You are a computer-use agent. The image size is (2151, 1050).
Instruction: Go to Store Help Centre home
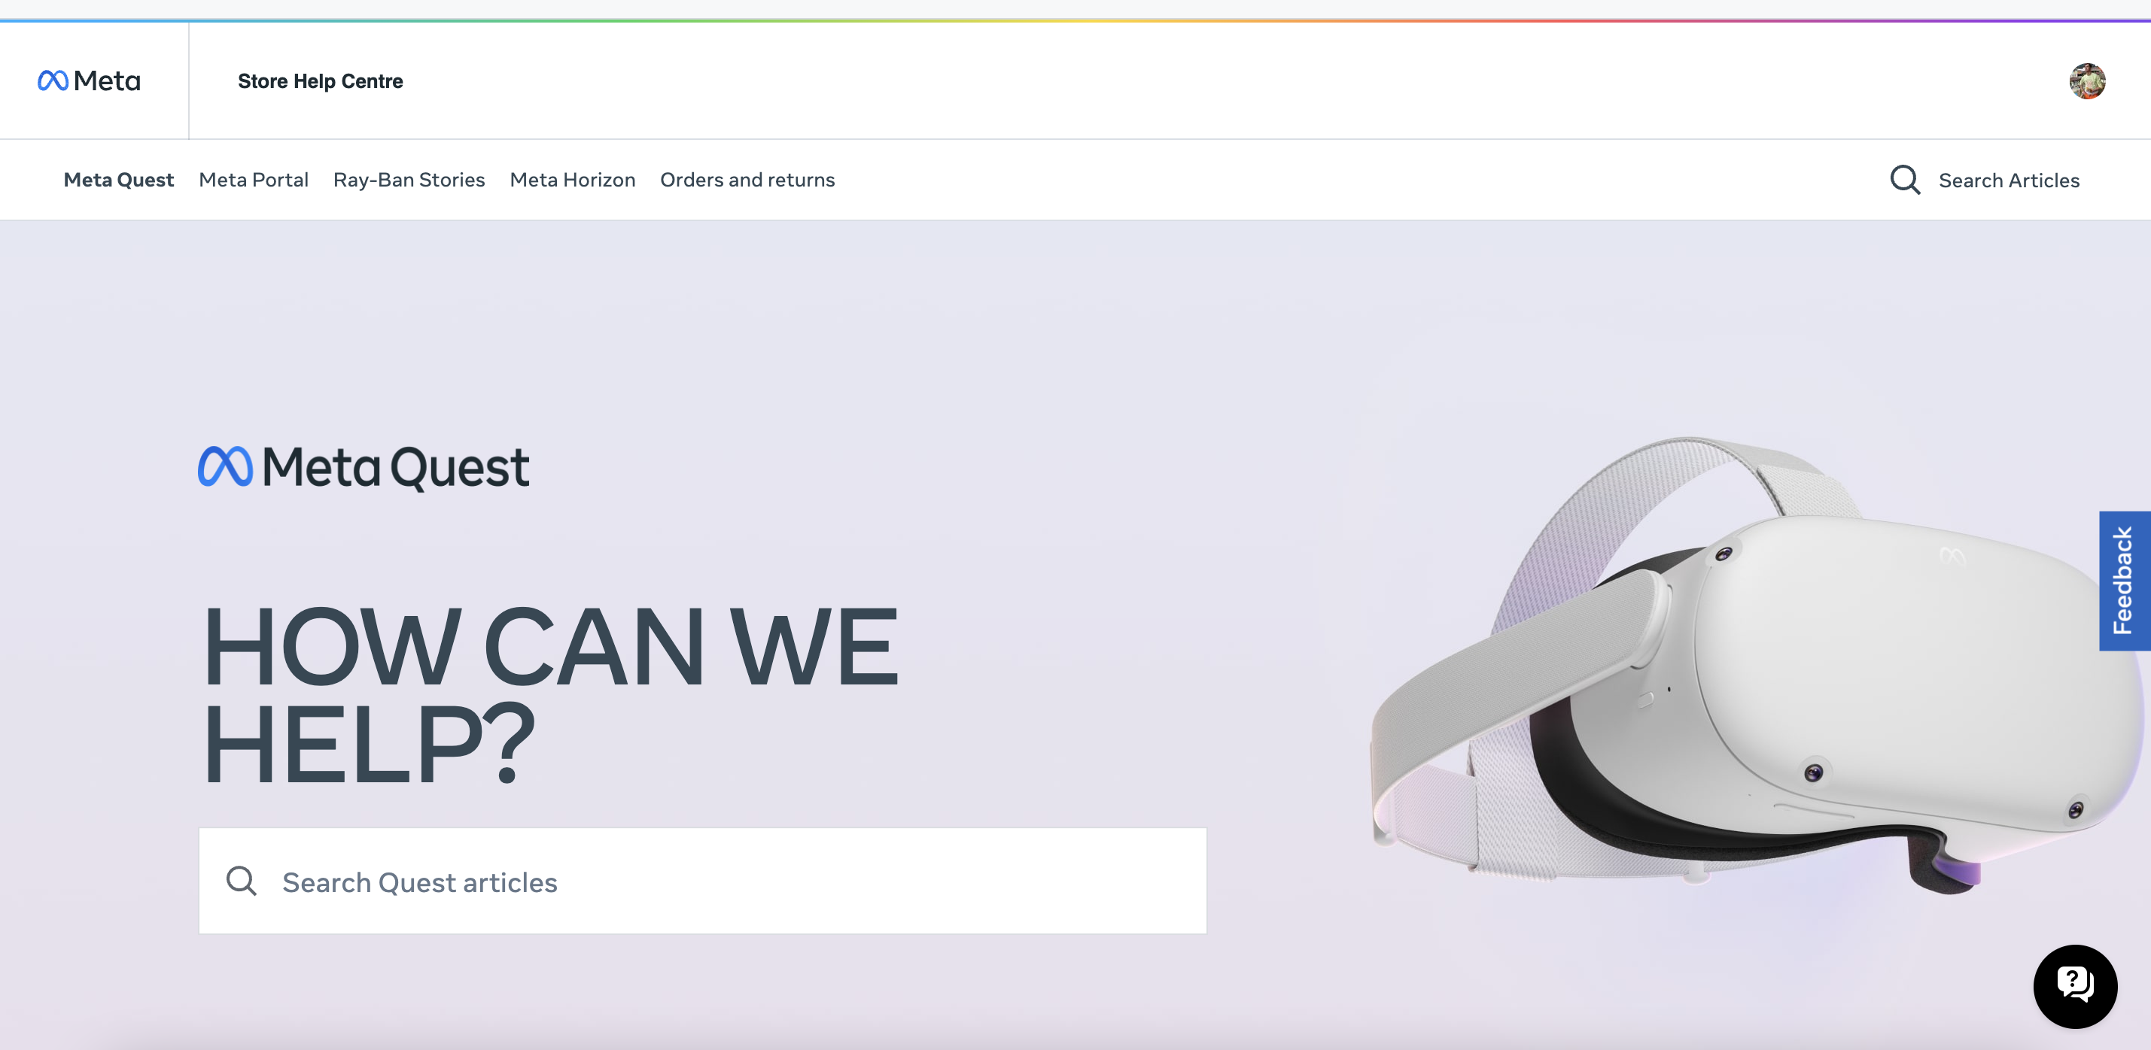[x=320, y=81]
